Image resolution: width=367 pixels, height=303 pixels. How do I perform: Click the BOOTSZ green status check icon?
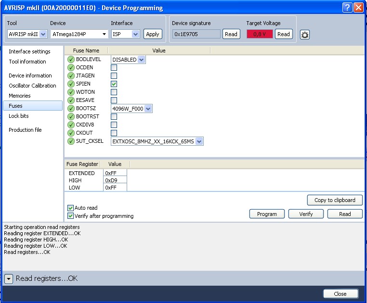(71, 109)
